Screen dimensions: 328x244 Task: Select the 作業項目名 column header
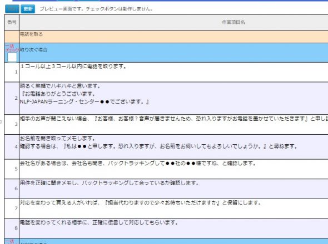pyautogui.click(x=173, y=22)
